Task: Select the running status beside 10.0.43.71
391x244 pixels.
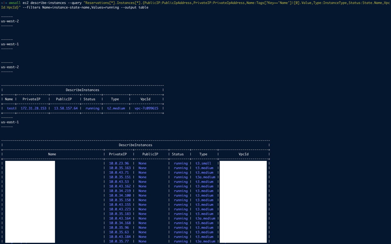Action: click(181, 172)
